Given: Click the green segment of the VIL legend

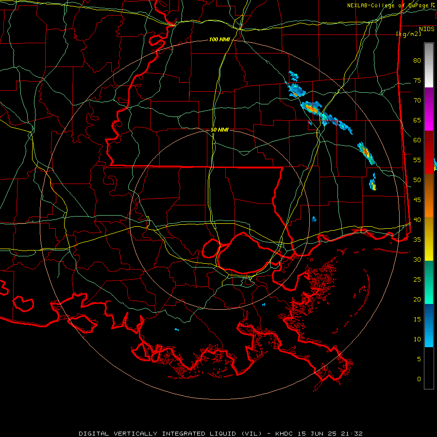Looking at the screenshot, I should [429, 282].
